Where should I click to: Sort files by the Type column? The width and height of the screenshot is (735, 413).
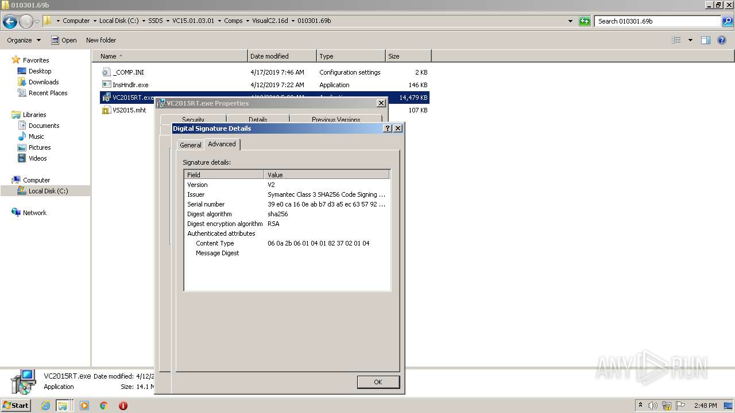click(x=351, y=56)
